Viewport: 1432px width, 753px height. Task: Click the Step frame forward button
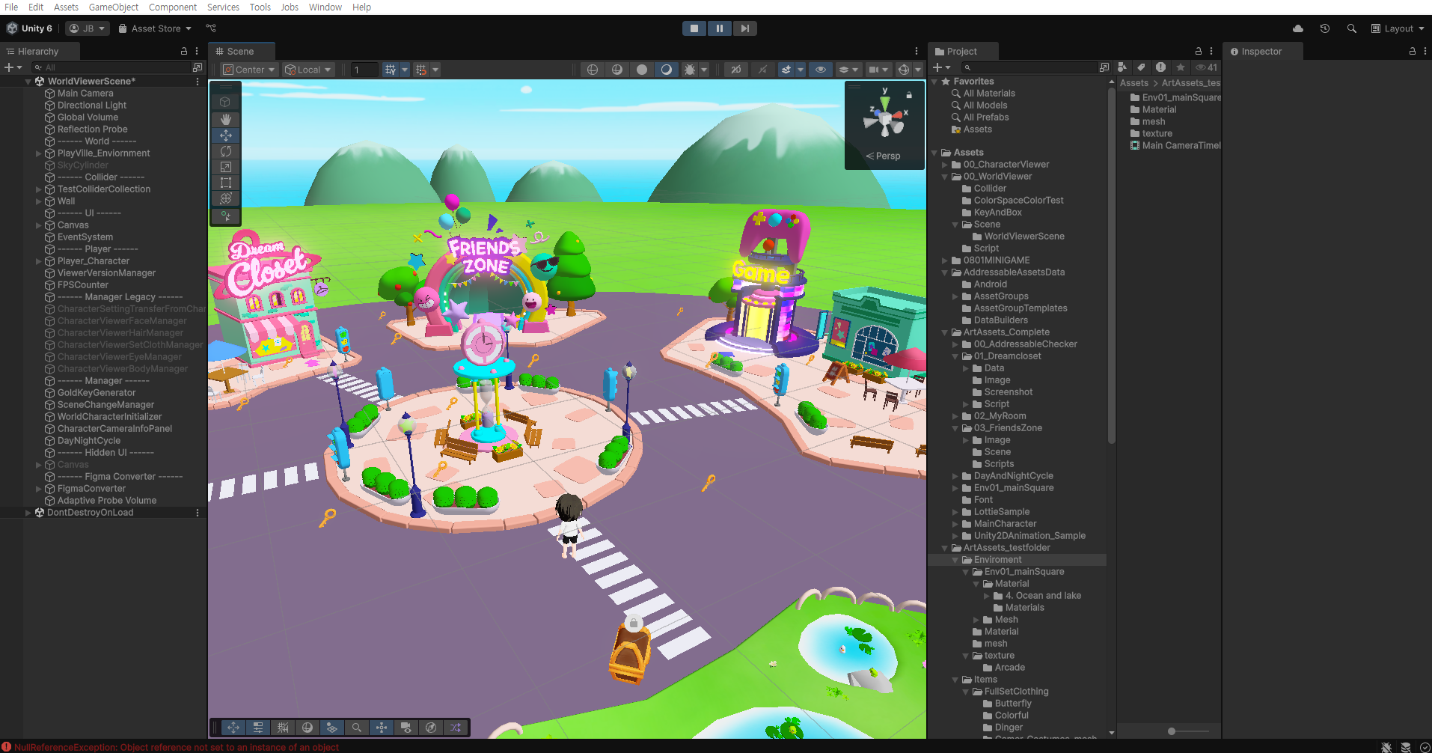pos(744,28)
